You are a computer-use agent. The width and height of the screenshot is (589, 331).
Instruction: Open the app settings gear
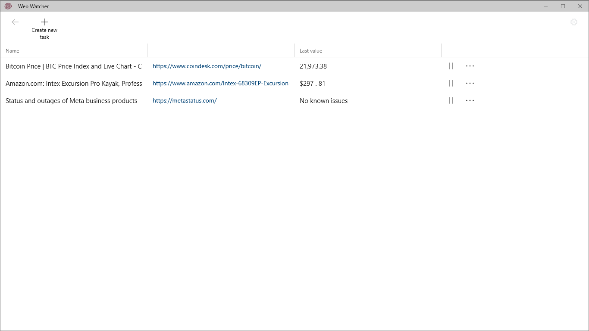(573, 22)
